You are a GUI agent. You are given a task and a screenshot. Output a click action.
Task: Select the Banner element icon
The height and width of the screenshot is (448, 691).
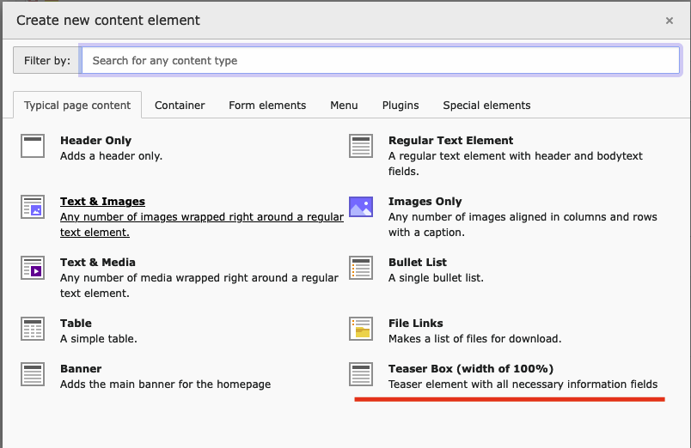(33, 374)
